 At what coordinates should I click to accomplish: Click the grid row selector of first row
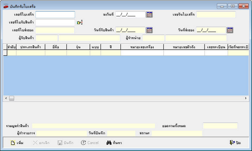5,53
